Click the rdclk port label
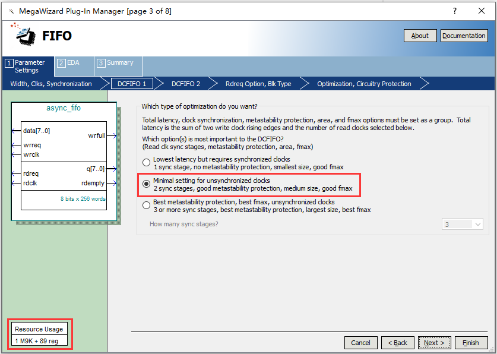 (30, 183)
